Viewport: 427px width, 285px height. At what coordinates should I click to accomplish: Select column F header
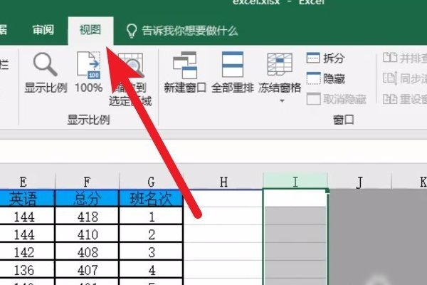point(87,182)
